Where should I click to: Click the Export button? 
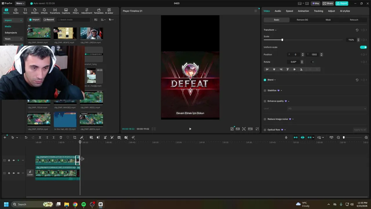pyautogui.click(x=342, y=3)
